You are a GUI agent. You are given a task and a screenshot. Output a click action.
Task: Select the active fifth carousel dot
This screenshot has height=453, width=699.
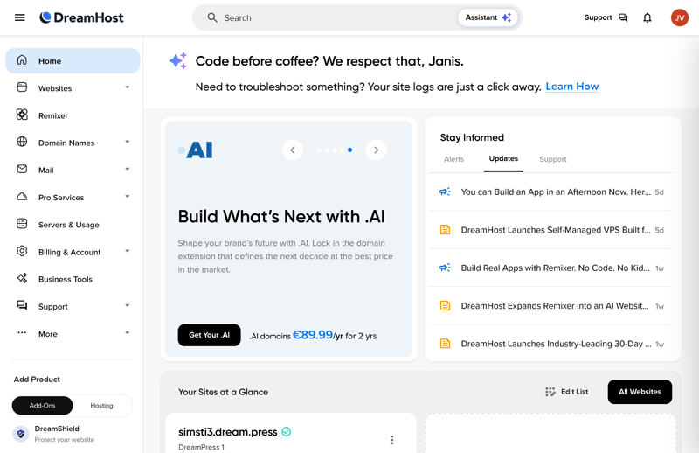pos(350,150)
